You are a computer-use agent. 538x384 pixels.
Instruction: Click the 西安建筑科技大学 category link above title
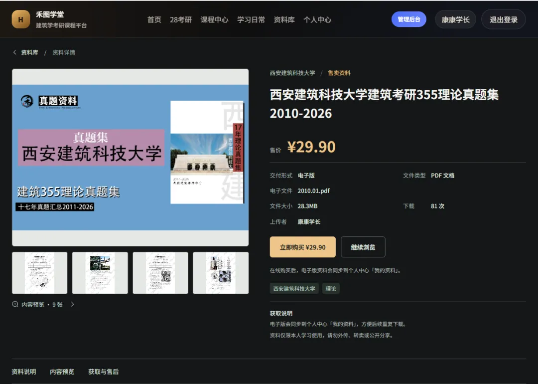pos(292,73)
